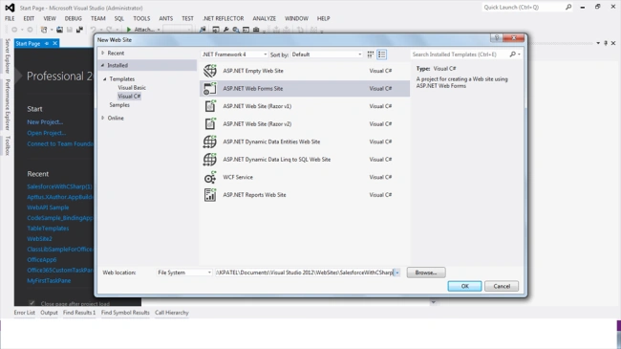Click the New Project toolbar icon

tap(44, 30)
